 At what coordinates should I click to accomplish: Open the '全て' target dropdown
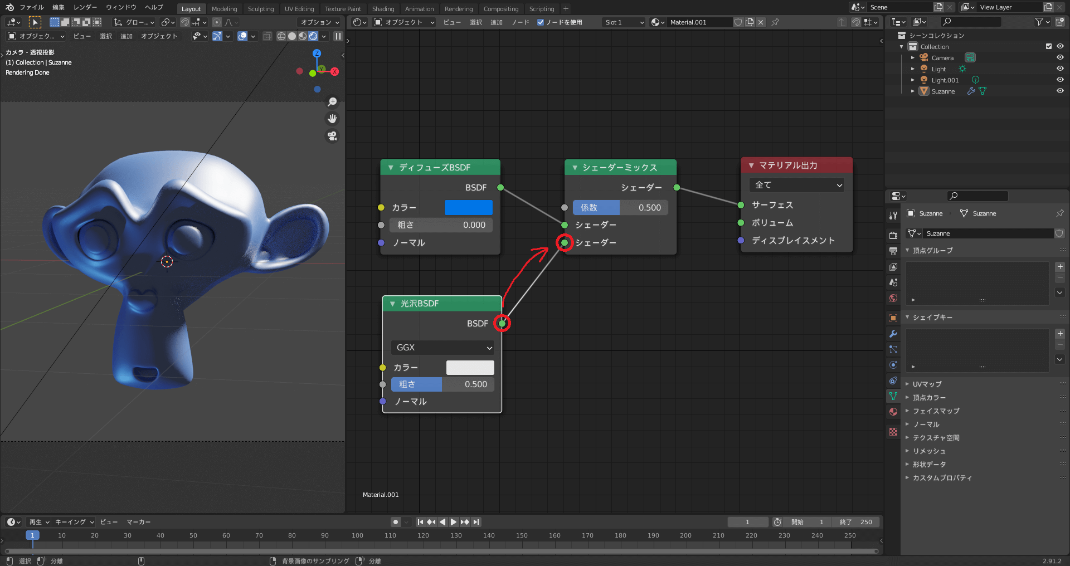pos(797,185)
